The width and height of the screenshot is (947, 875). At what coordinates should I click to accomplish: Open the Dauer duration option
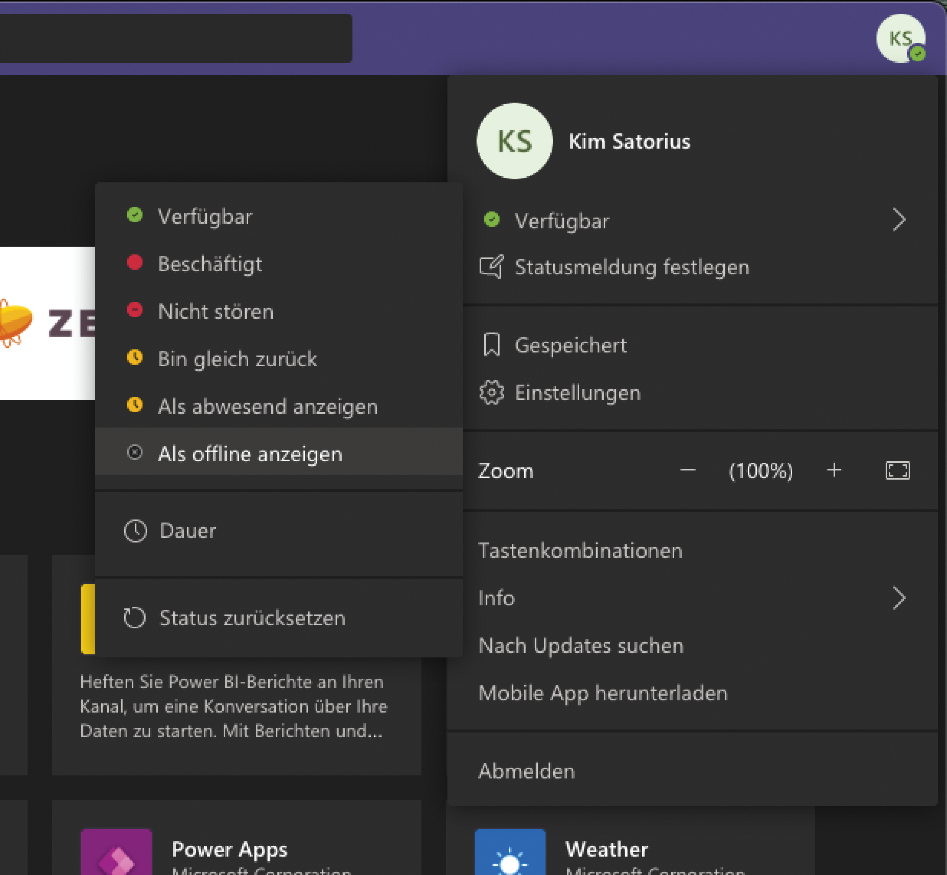pos(279,531)
